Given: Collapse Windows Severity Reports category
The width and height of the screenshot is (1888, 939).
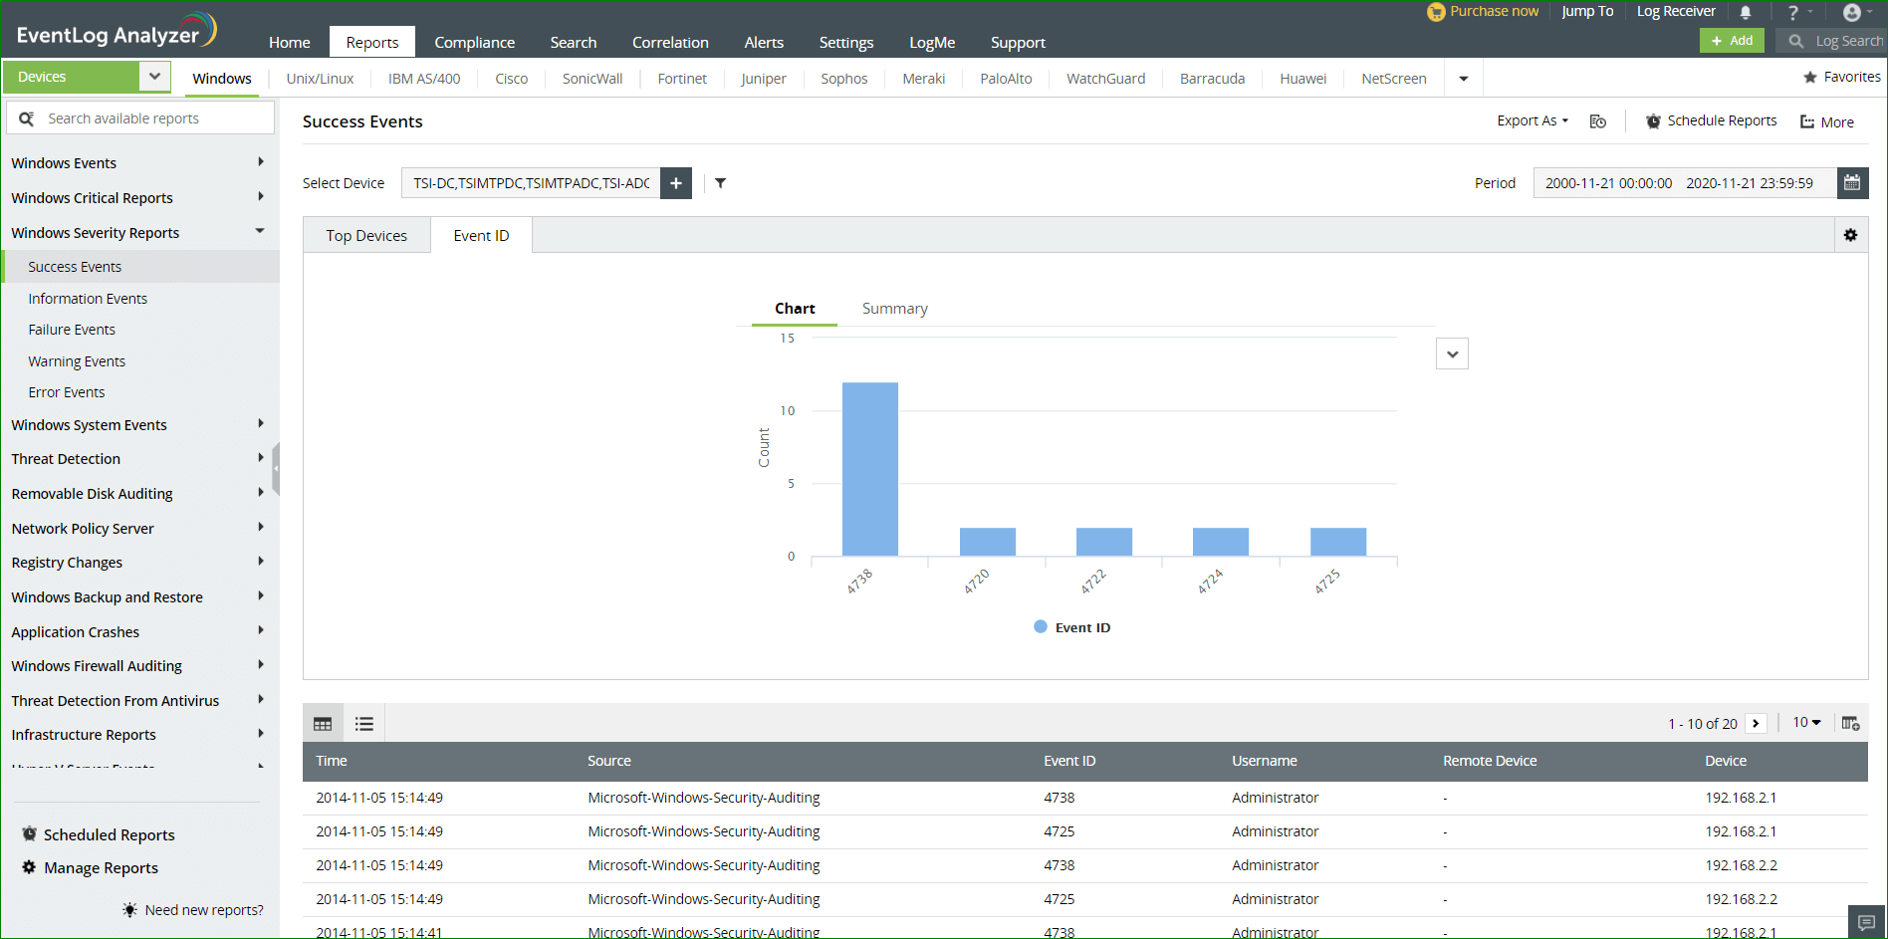Looking at the screenshot, I should [x=260, y=231].
